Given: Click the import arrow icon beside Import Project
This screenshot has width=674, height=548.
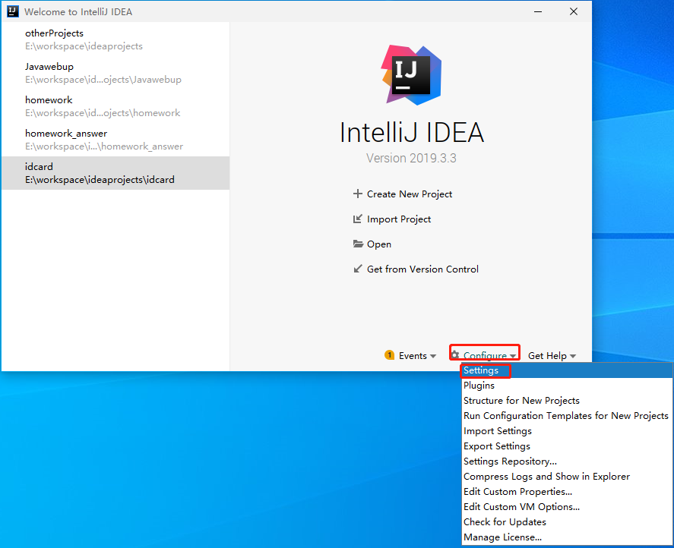Looking at the screenshot, I should 358,219.
